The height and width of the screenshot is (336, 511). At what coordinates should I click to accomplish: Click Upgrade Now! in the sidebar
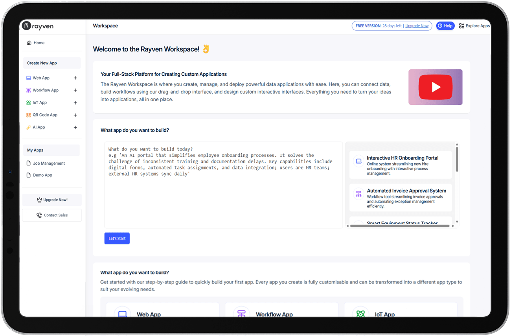tap(52, 200)
